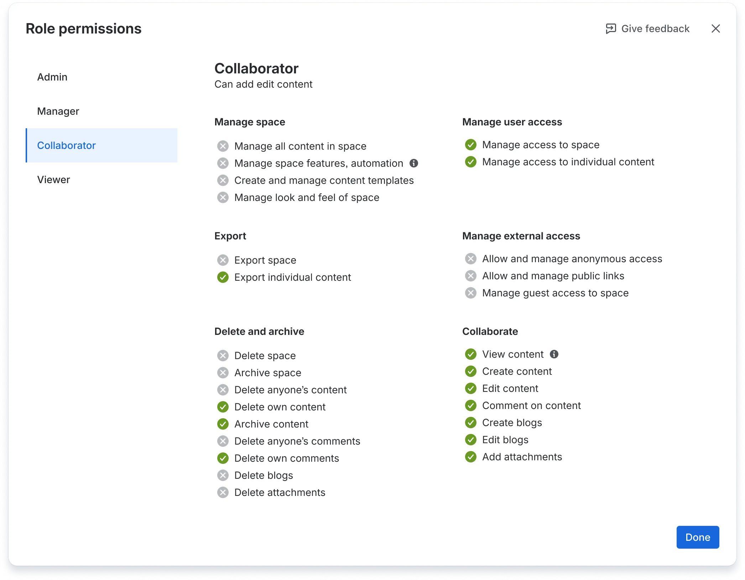Click the Delete and archive heading
745x580 pixels.
point(259,331)
